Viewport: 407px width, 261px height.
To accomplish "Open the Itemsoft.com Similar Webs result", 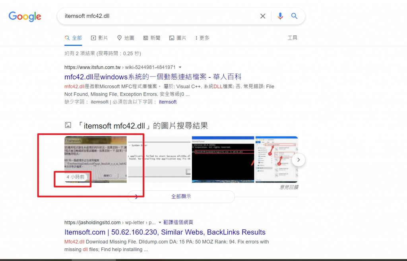I will tap(165, 232).
